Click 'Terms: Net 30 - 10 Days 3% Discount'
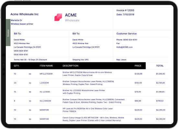This screenshot has width=178, height=129. (30, 60)
